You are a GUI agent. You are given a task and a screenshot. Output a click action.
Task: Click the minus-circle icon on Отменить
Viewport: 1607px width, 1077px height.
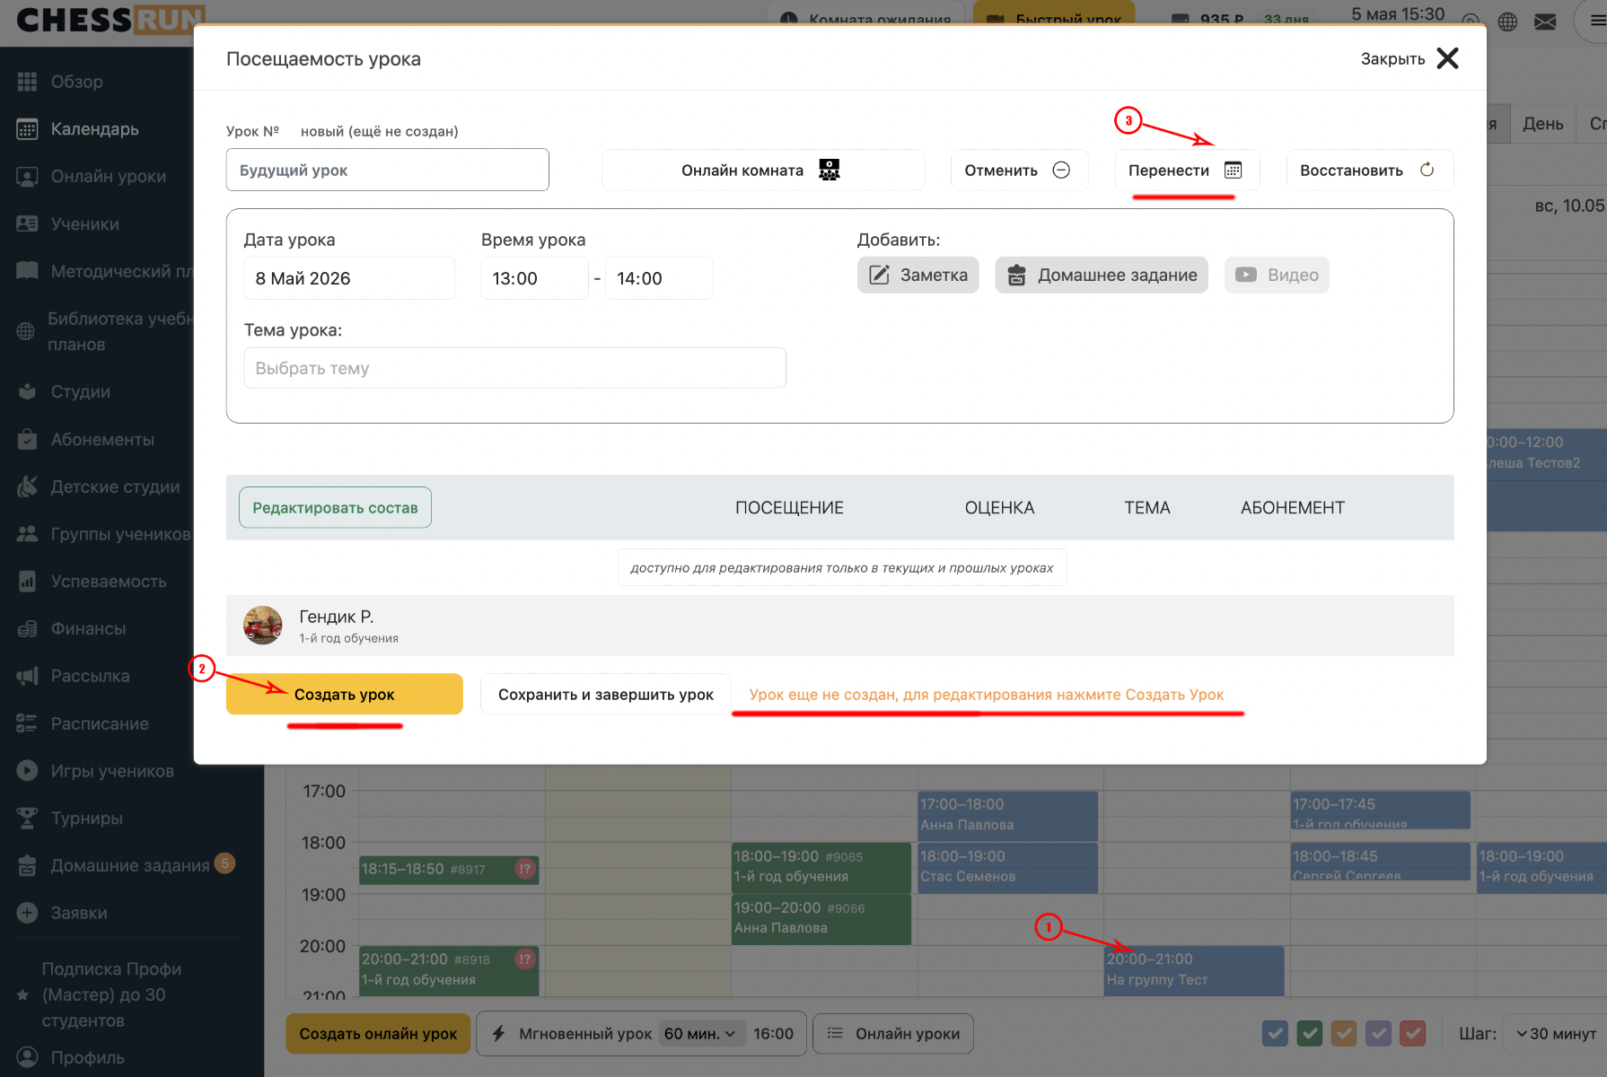click(x=1061, y=170)
